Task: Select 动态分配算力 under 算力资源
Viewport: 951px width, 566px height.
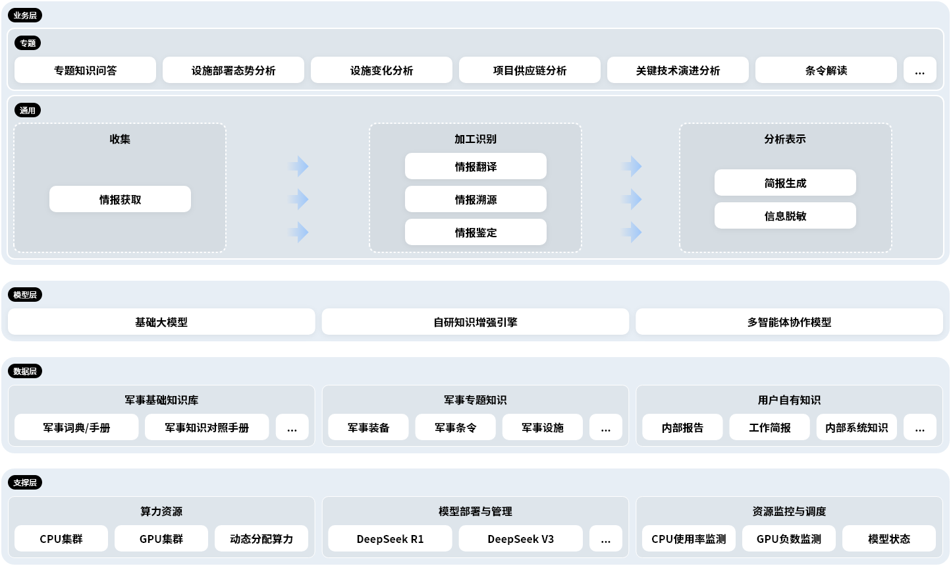Action: click(x=261, y=539)
